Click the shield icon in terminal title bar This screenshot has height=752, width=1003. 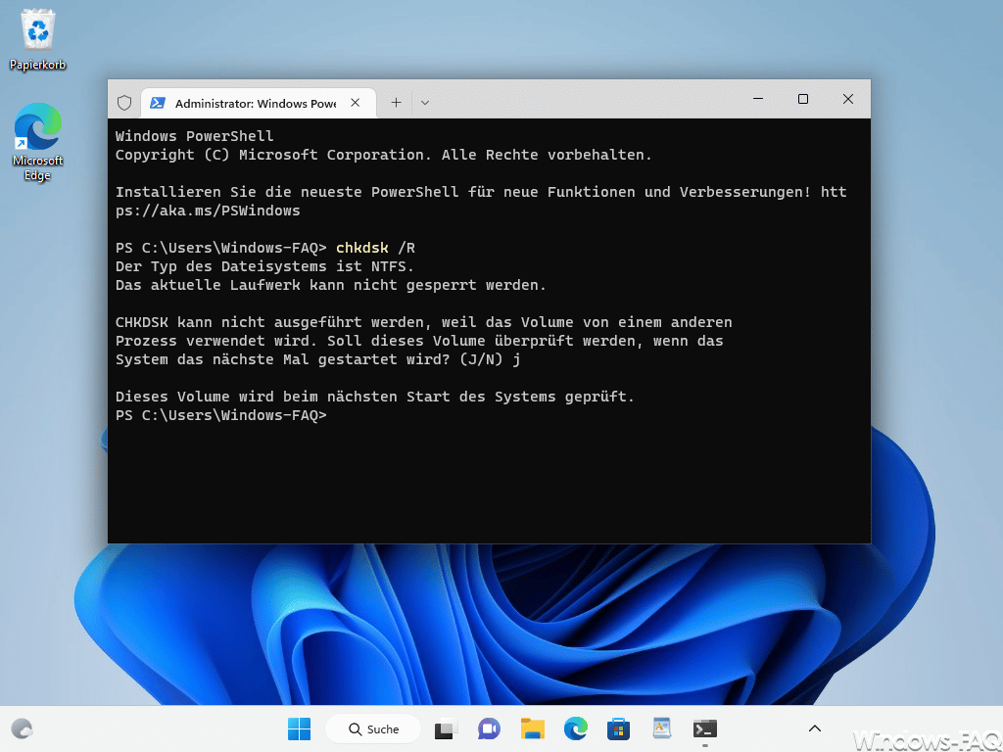point(124,102)
